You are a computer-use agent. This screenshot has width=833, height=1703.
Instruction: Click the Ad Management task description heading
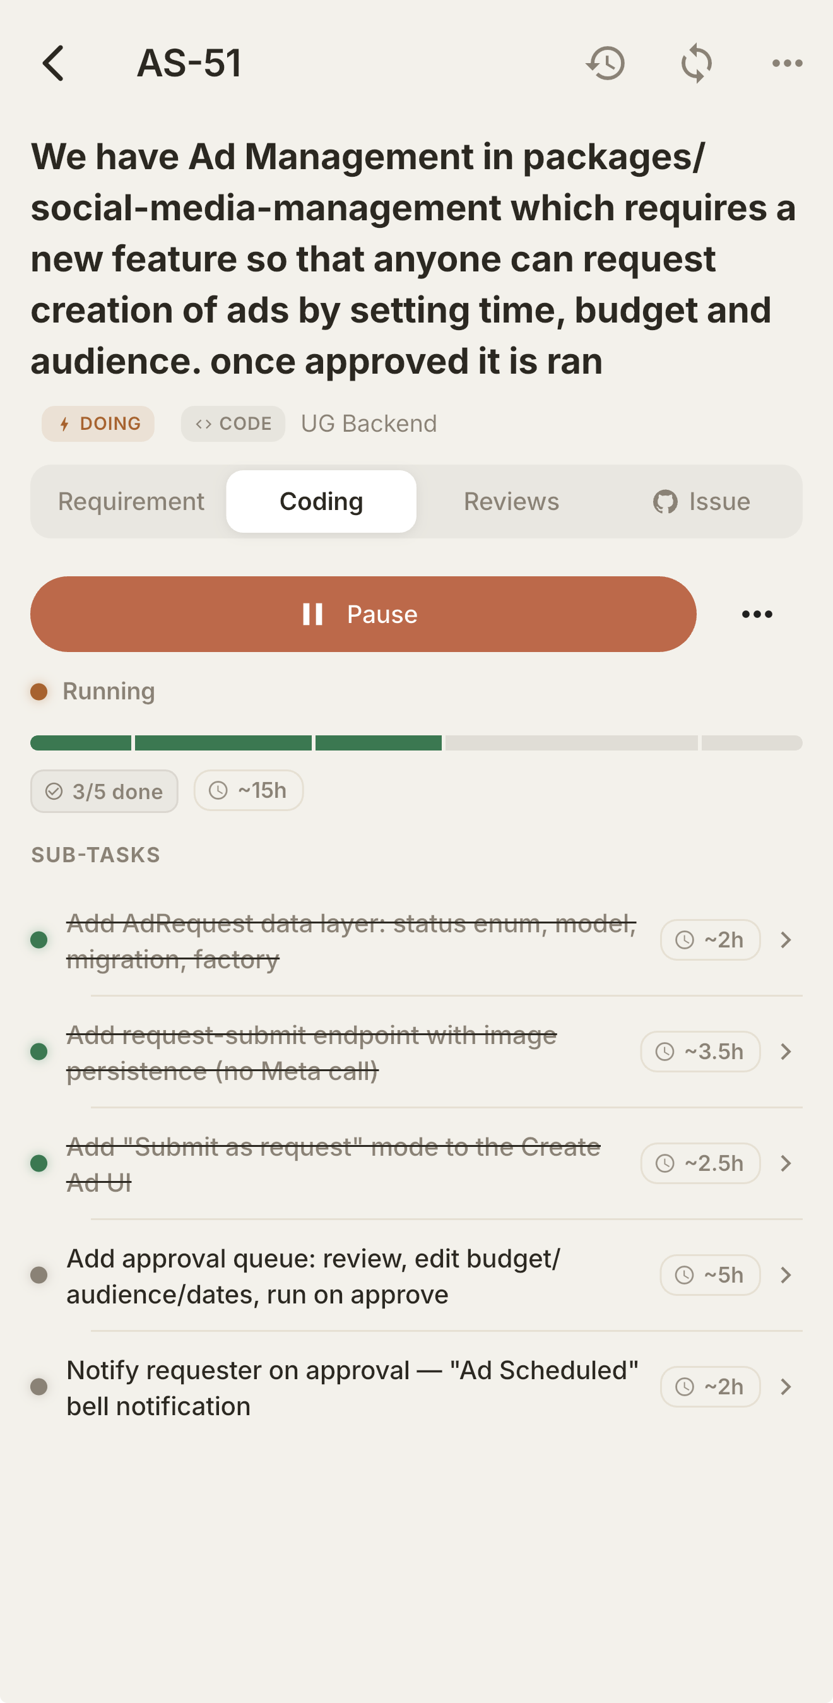pos(414,259)
